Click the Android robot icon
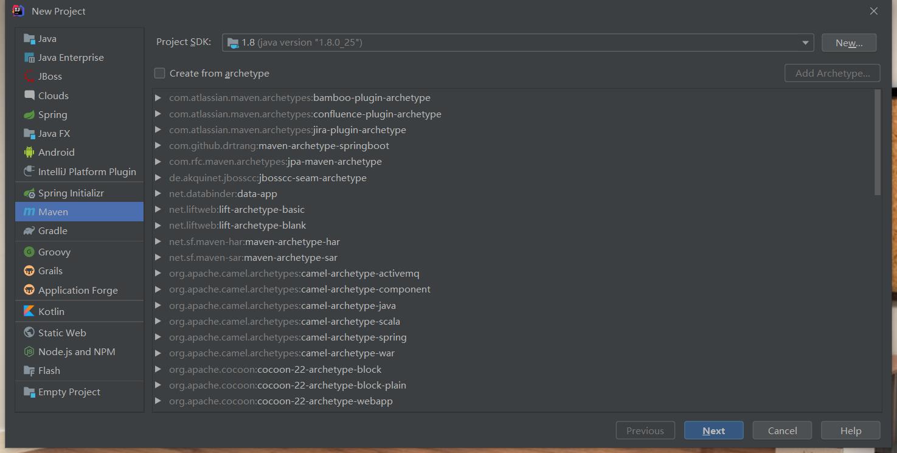Screen dimensions: 897x453 click(x=29, y=153)
